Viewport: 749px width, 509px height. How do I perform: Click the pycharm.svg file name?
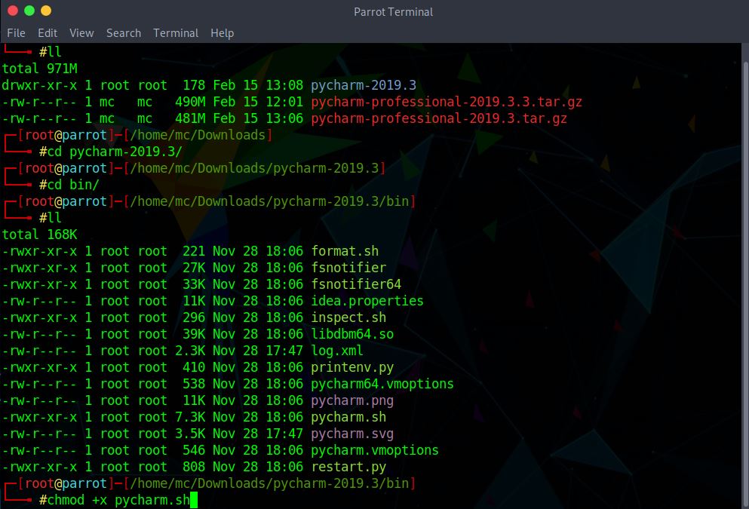[352, 434]
